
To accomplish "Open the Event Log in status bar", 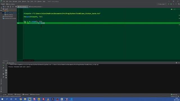I will click(174, 95).
